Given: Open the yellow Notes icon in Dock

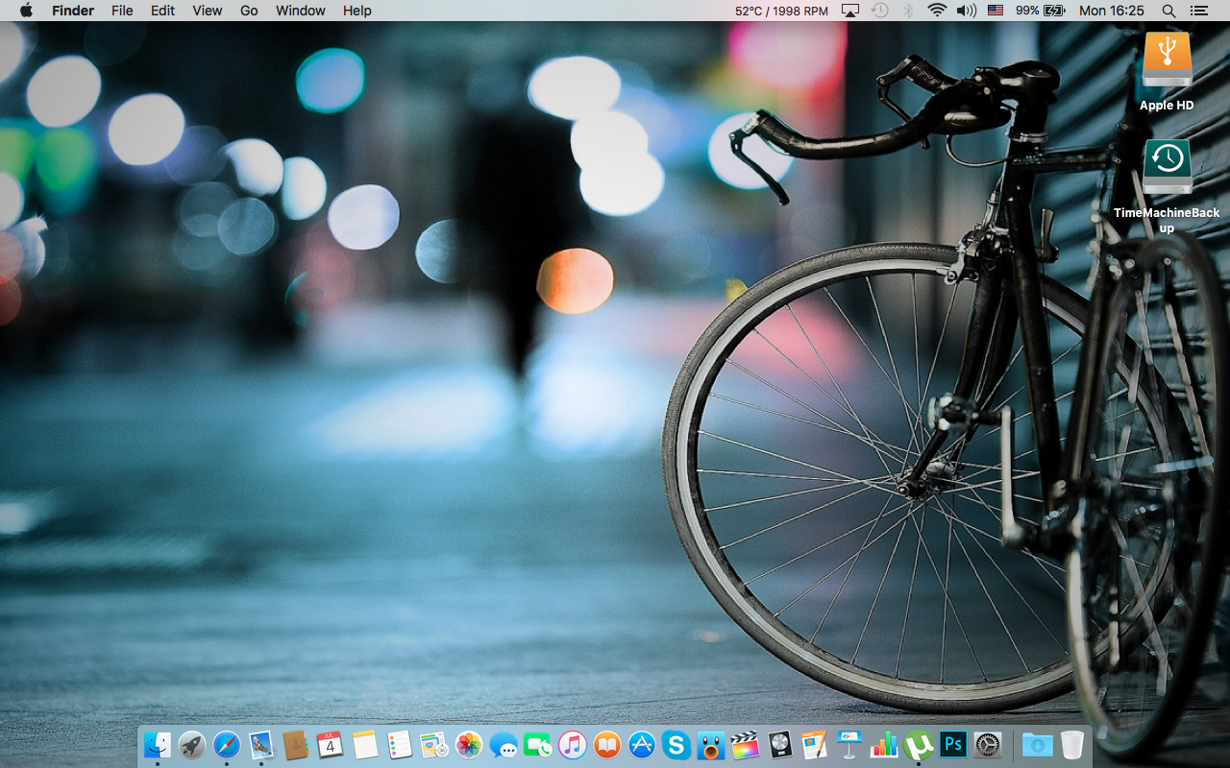Looking at the screenshot, I should point(364,744).
